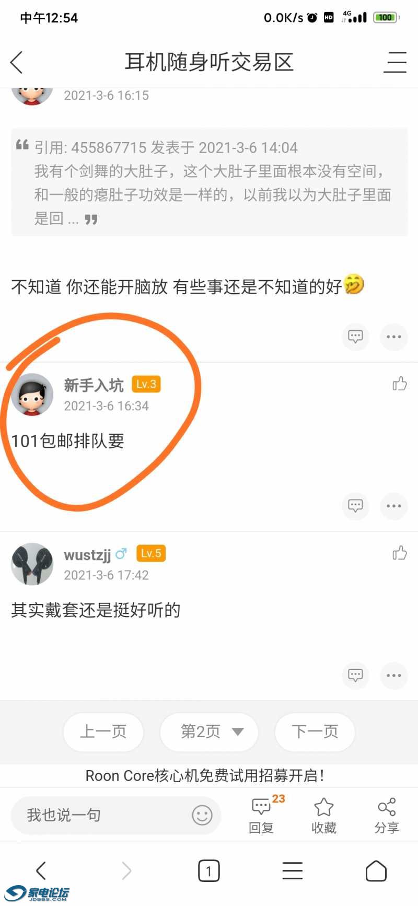
Task: View wustzjj's avatar profile
Action: click(x=32, y=564)
